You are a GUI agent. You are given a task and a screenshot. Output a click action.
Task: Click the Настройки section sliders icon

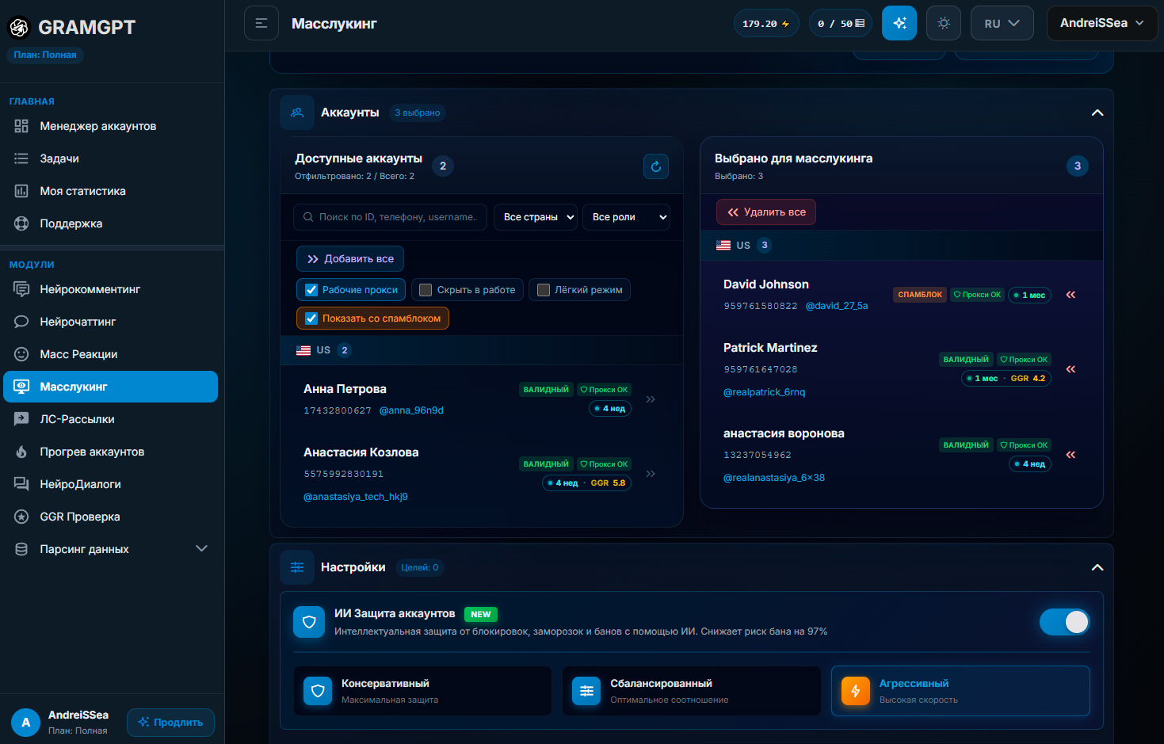297,567
